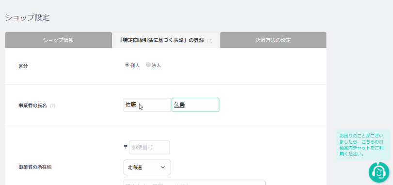
Task: Click the 郵便番号 postal code field
Action: tap(149, 147)
